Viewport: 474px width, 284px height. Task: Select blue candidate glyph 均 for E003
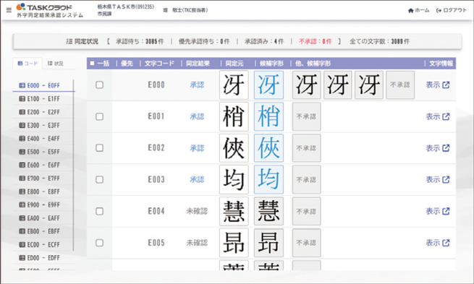coord(268,179)
